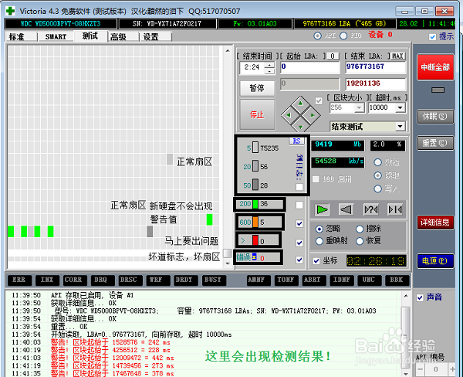
Task: Switch to the SMART tab
Action: pos(55,36)
